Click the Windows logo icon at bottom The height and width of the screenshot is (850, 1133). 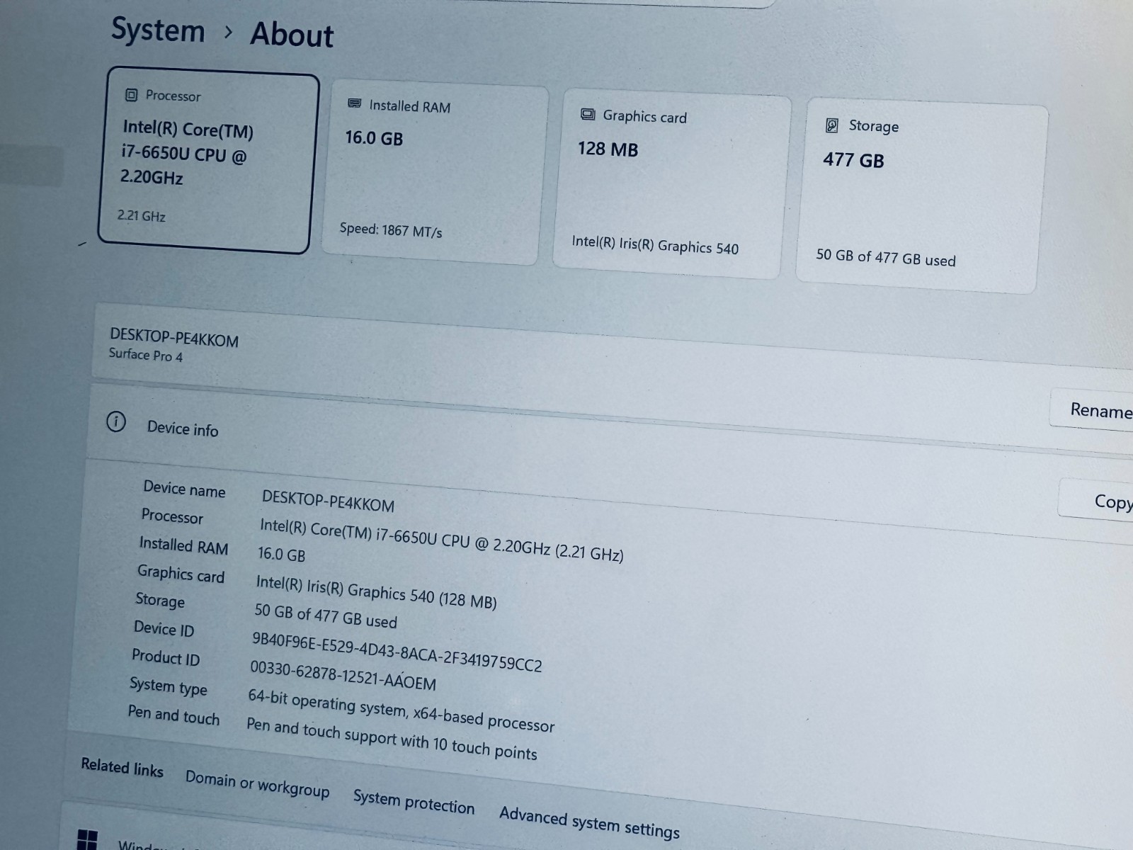(87, 840)
